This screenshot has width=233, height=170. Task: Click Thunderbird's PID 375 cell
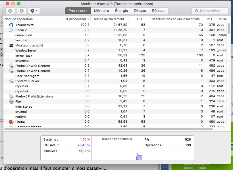point(212,25)
